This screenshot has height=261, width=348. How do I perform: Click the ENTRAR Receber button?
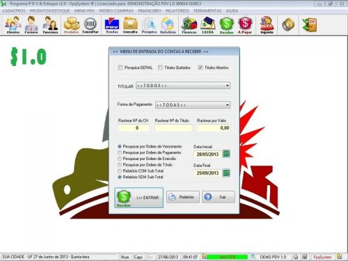coord(139,198)
